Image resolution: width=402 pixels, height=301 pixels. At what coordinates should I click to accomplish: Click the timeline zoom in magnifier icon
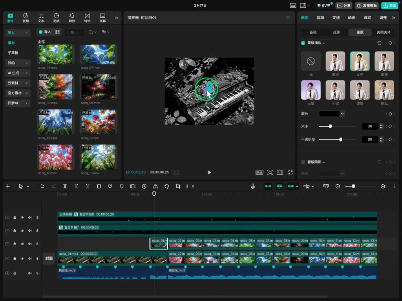[x=383, y=186]
